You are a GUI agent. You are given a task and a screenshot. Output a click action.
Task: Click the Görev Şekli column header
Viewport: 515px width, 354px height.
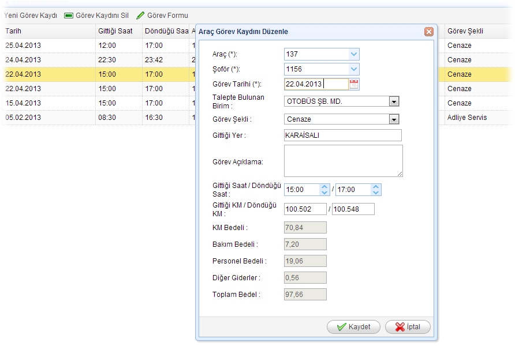(478, 31)
